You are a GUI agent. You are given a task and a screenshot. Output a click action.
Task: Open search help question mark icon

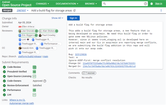146,4
